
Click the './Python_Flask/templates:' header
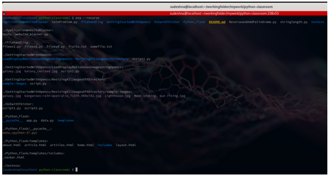pos(25,141)
